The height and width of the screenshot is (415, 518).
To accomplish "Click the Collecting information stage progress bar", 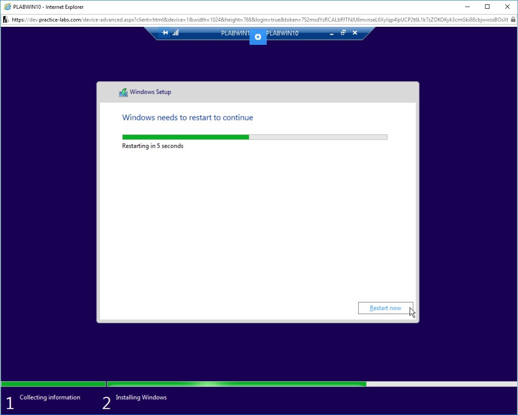I will click(x=54, y=384).
